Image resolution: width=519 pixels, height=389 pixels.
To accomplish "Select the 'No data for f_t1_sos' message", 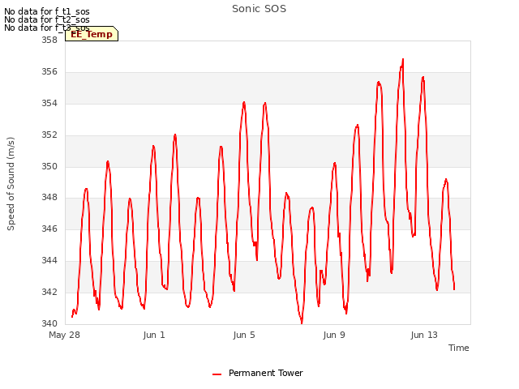I will pos(47,11).
